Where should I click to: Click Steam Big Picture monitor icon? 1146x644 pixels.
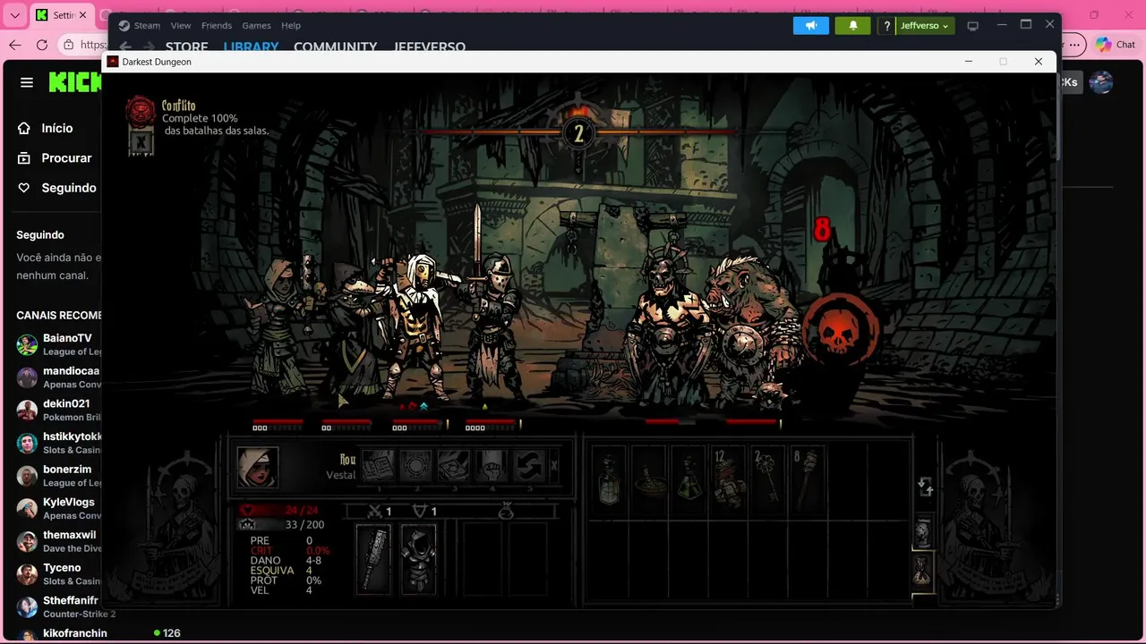(973, 26)
